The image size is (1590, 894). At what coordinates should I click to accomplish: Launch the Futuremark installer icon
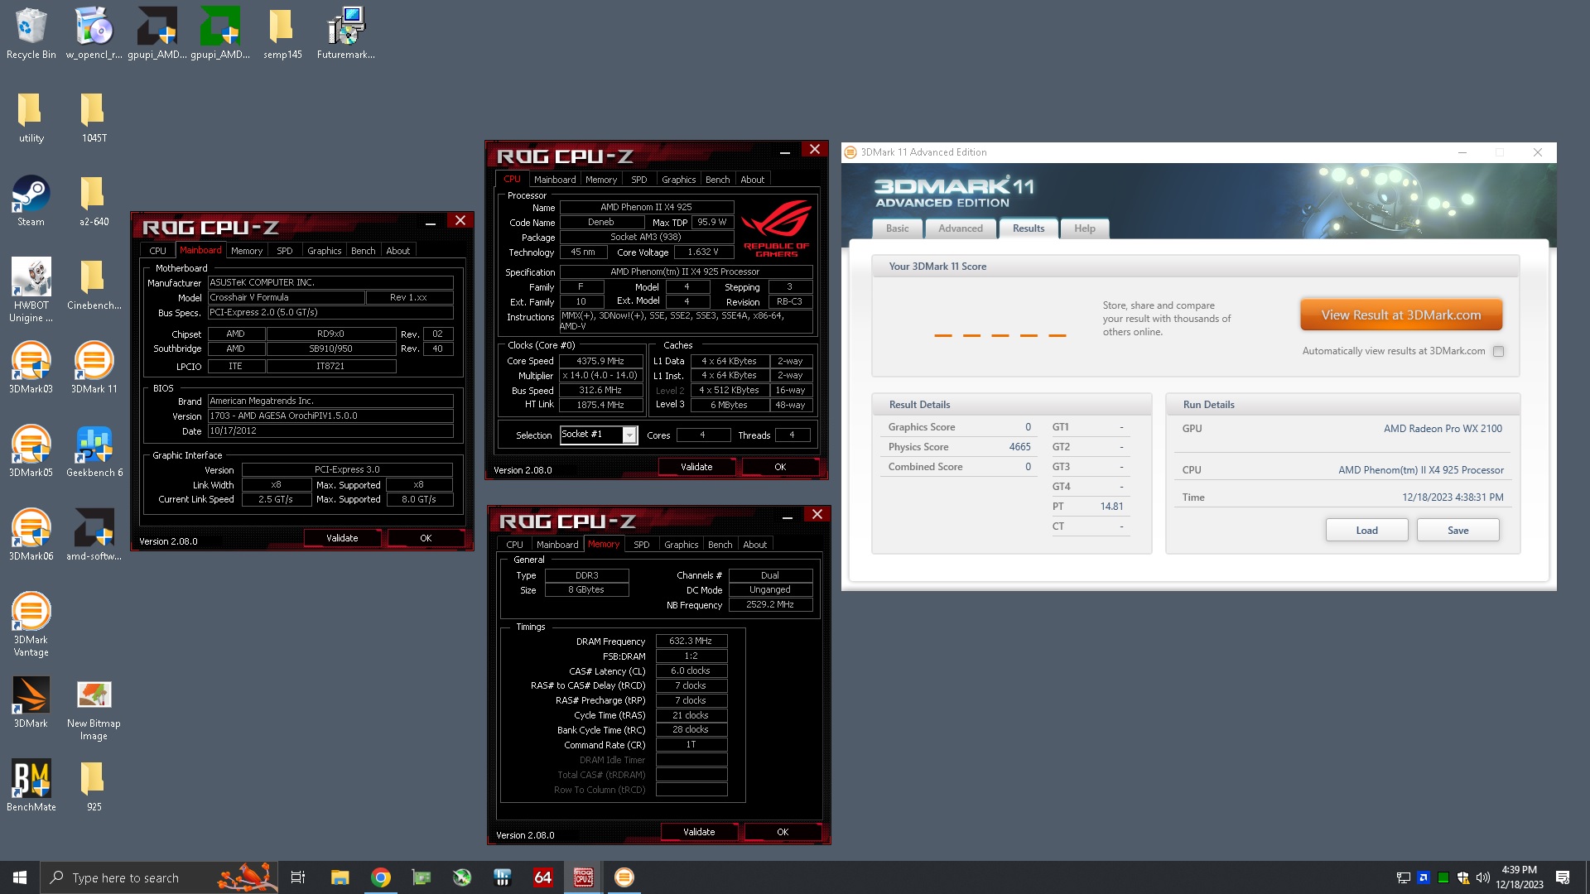[346, 33]
